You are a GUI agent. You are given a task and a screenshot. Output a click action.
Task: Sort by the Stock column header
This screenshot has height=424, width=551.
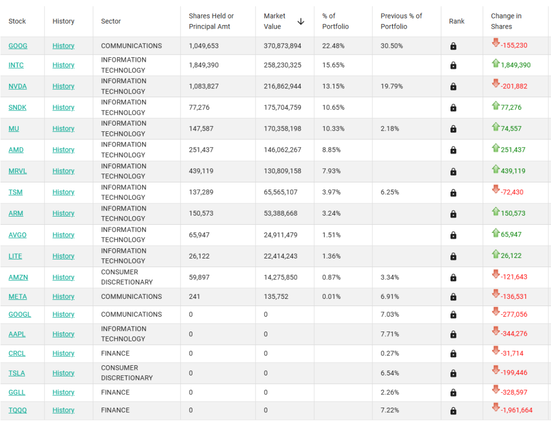click(17, 21)
